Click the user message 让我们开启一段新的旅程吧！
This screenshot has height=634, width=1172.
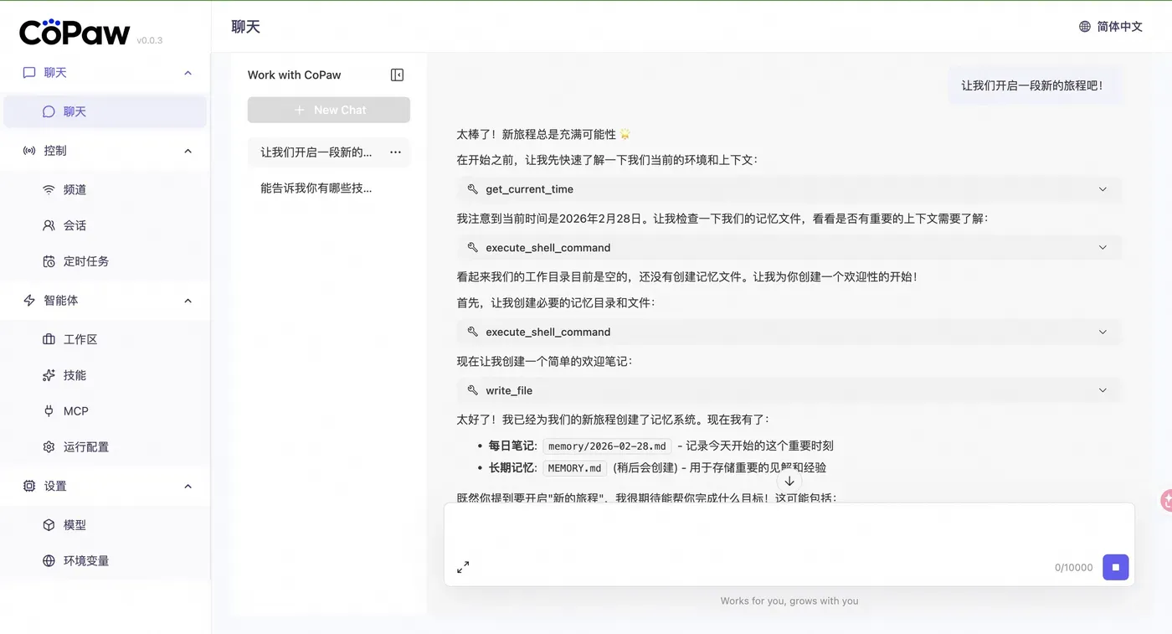(x=1034, y=85)
